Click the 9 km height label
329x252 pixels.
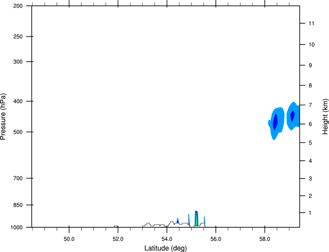click(x=310, y=66)
